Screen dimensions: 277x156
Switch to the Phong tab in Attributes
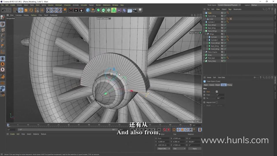(229, 85)
